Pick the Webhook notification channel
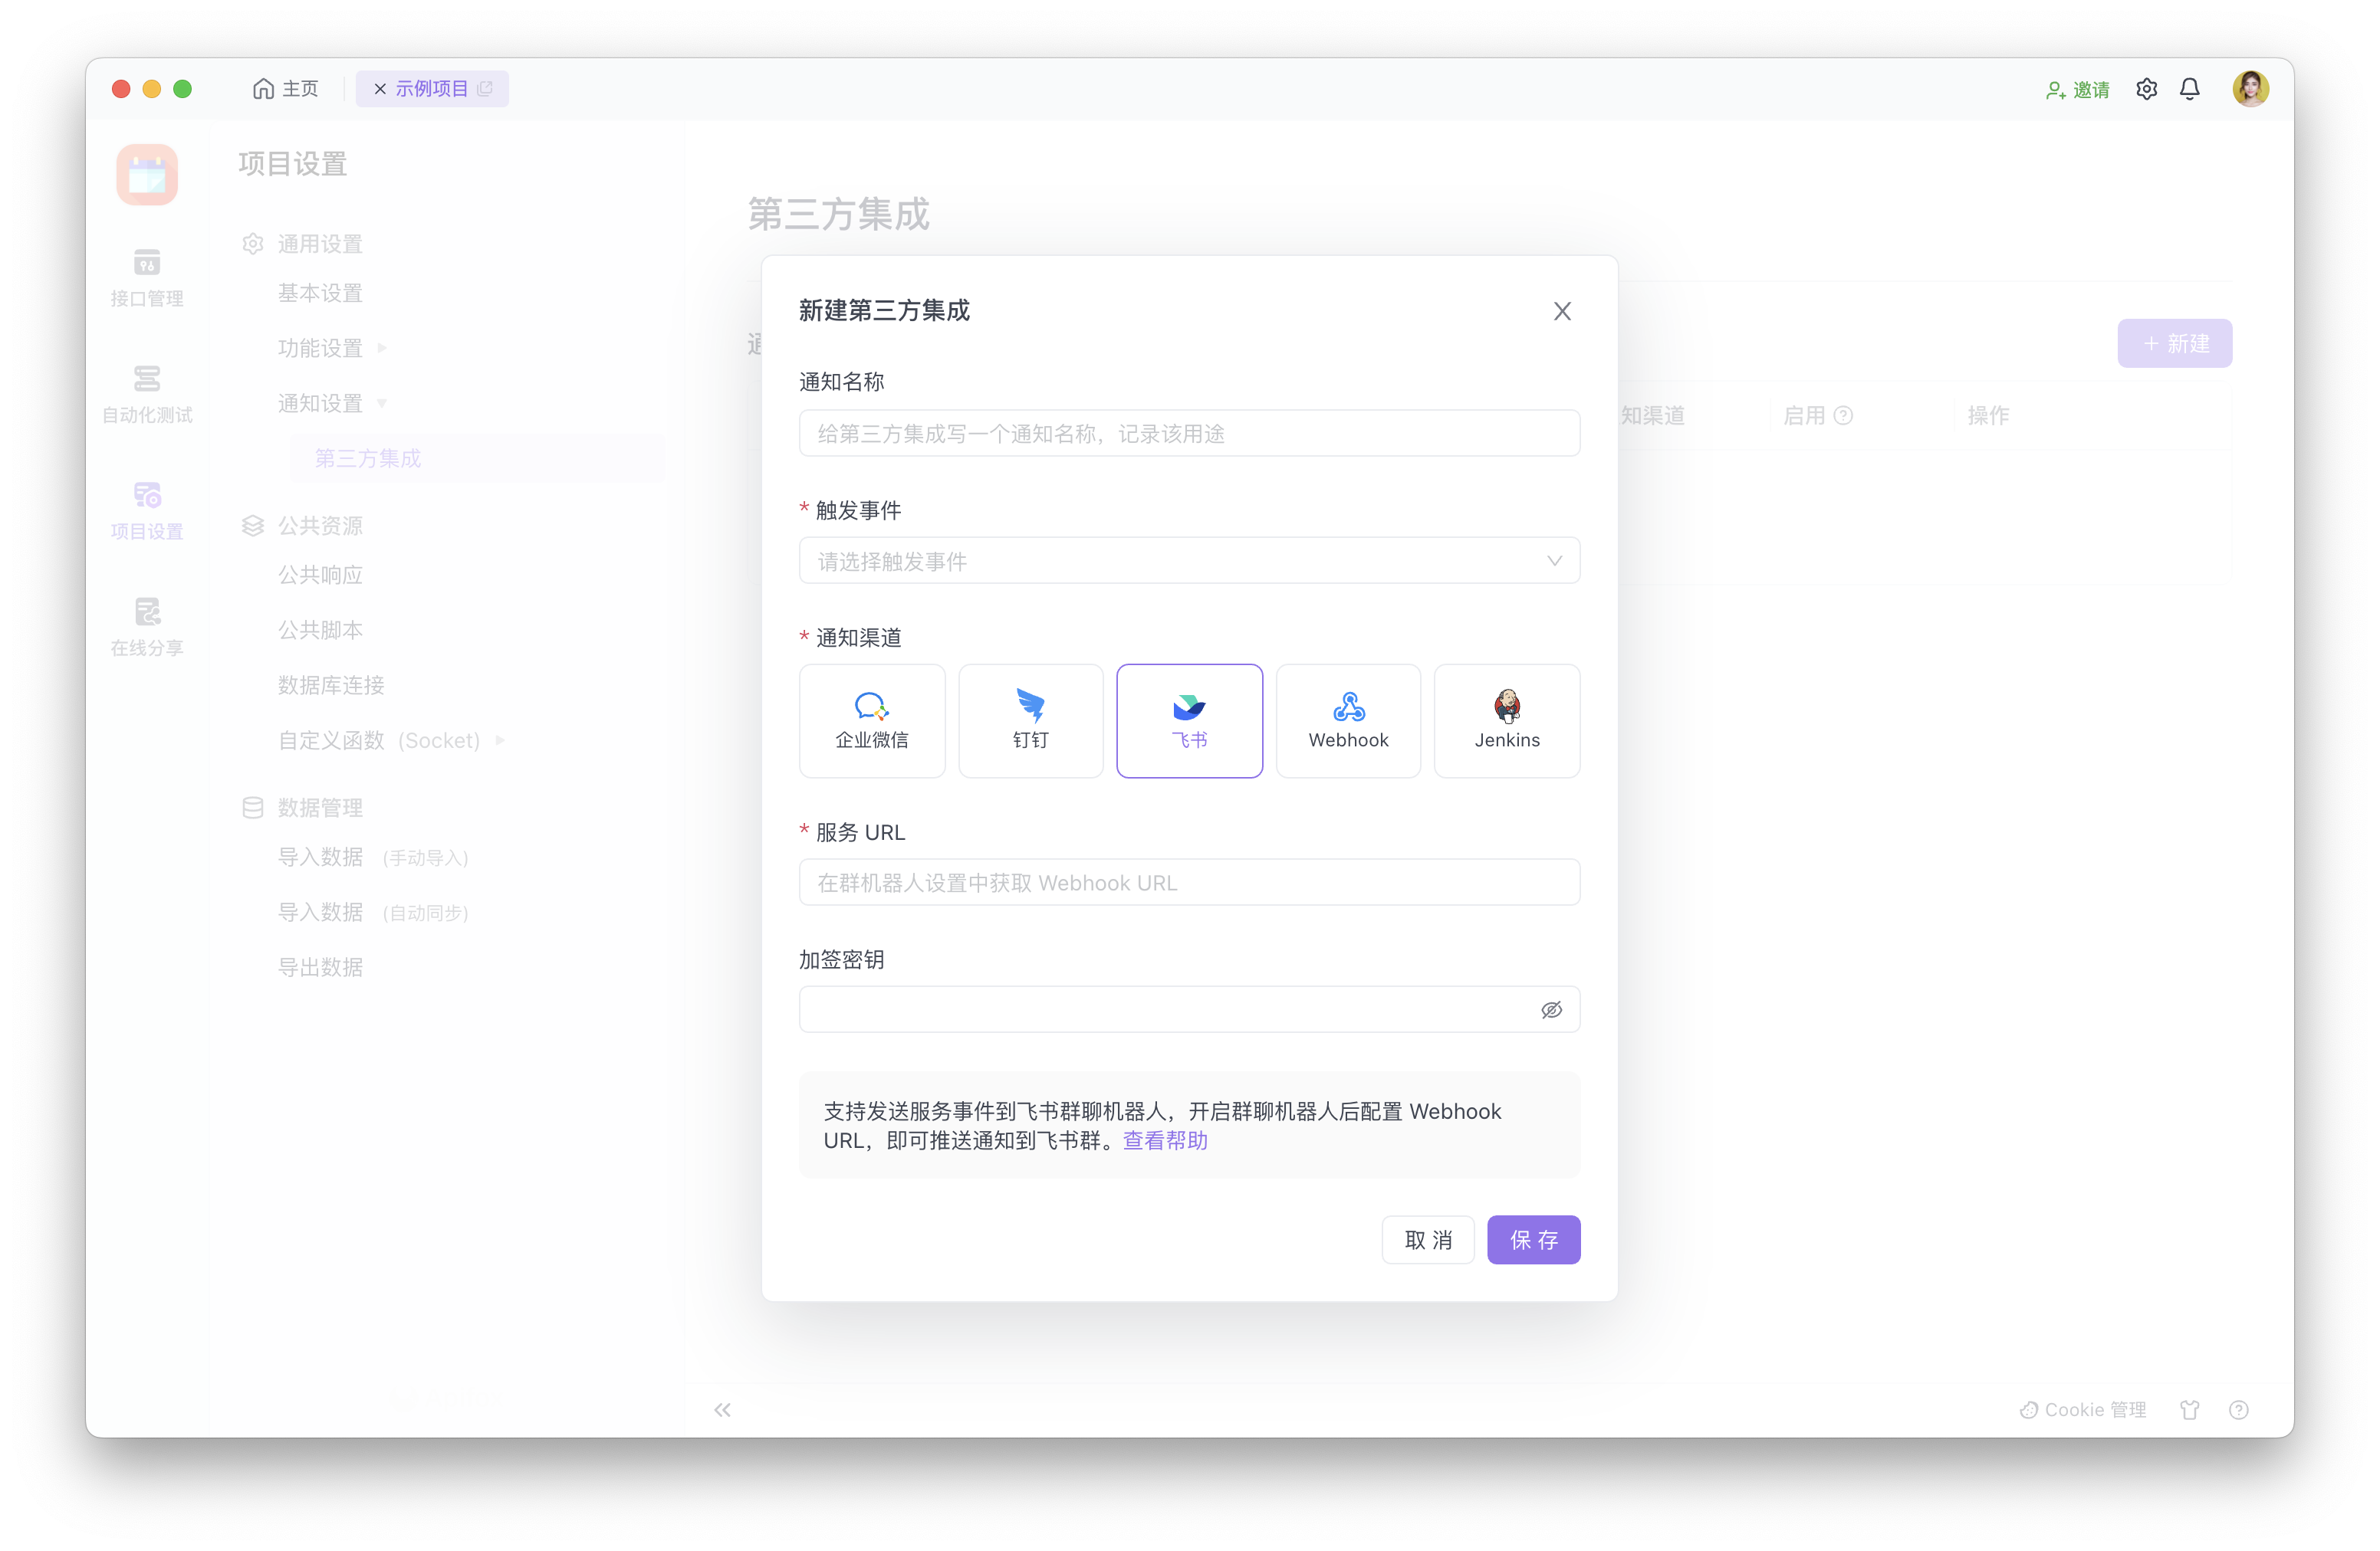Viewport: 2380px width, 1551px height. point(1347,720)
